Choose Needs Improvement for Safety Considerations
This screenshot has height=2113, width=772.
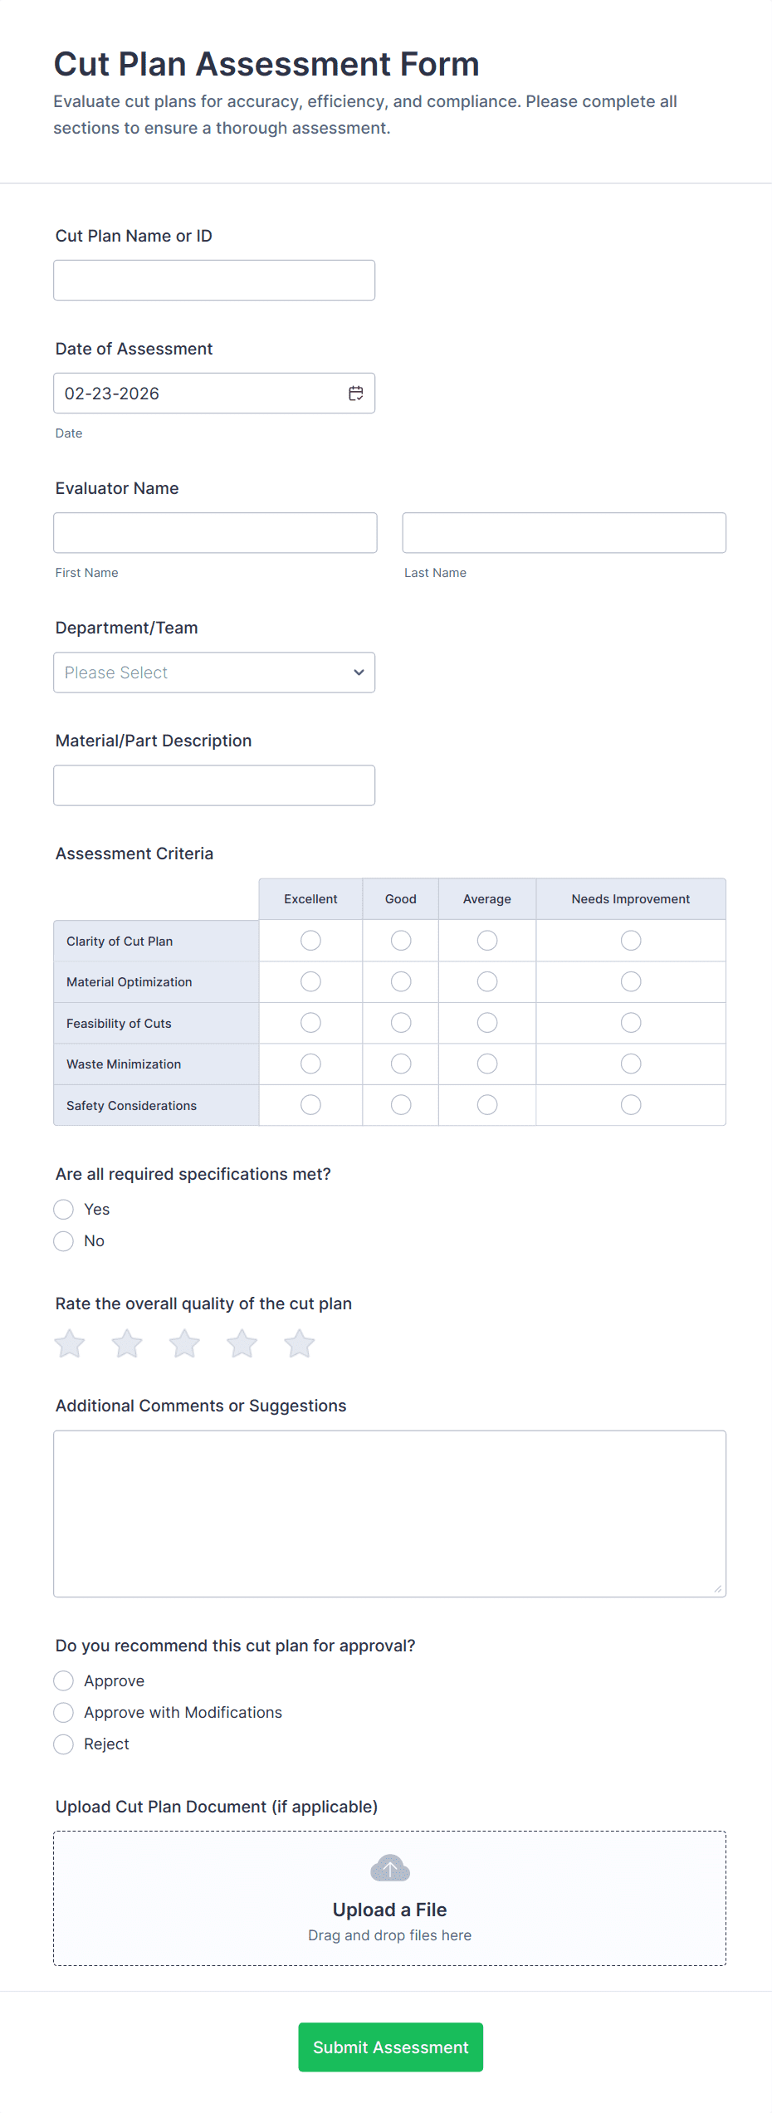(x=631, y=1105)
